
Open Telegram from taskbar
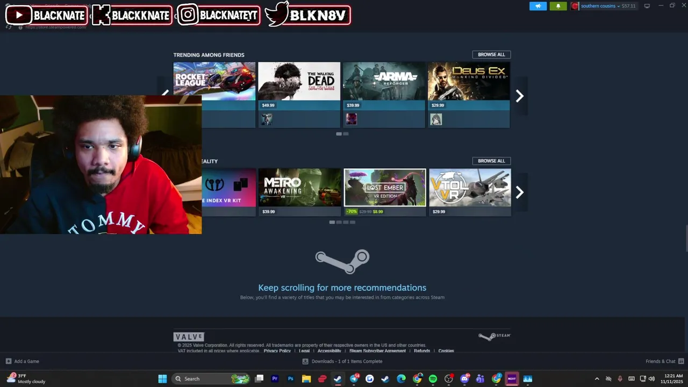(x=354, y=379)
